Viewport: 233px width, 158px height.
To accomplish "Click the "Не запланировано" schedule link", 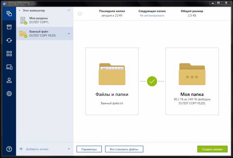I will pyautogui.click(x=151, y=16).
